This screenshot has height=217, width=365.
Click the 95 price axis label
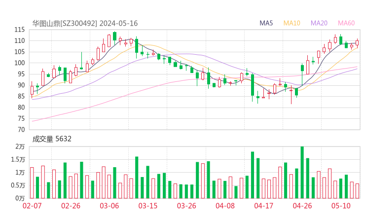(x=21, y=74)
